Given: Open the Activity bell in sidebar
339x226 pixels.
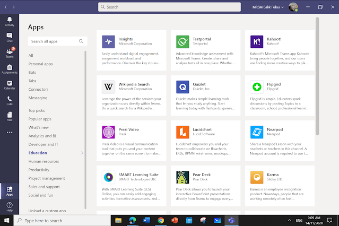Looking at the screenshot, I should pyautogui.click(x=10, y=22).
